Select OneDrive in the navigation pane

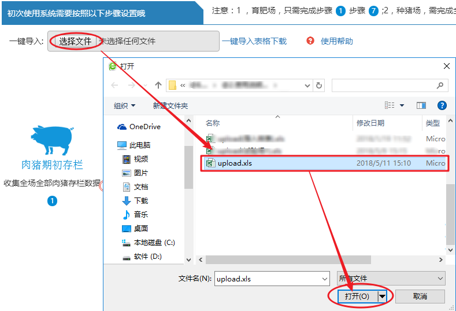click(144, 127)
